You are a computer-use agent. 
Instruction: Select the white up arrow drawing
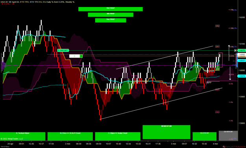click(x=229, y=53)
